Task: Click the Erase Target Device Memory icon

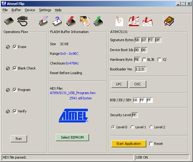Action: click(x=43, y=21)
